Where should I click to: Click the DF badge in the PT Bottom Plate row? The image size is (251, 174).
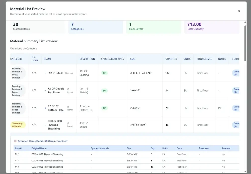(x=104, y=108)
